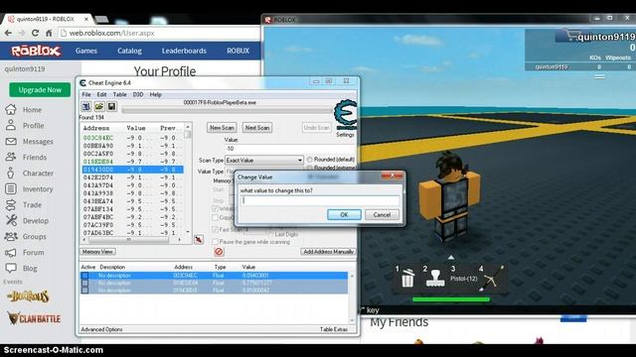Viewport: 636px width, 357px height.
Task: Click the browser address bar
Action: [159, 33]
